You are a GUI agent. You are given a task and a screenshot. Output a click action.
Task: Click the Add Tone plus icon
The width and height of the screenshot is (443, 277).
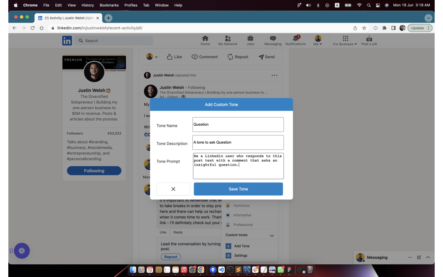point(229,246)
